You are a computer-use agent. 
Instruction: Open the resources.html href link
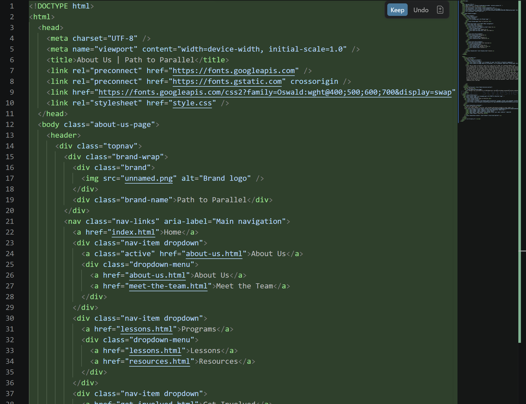click(159, 361)
